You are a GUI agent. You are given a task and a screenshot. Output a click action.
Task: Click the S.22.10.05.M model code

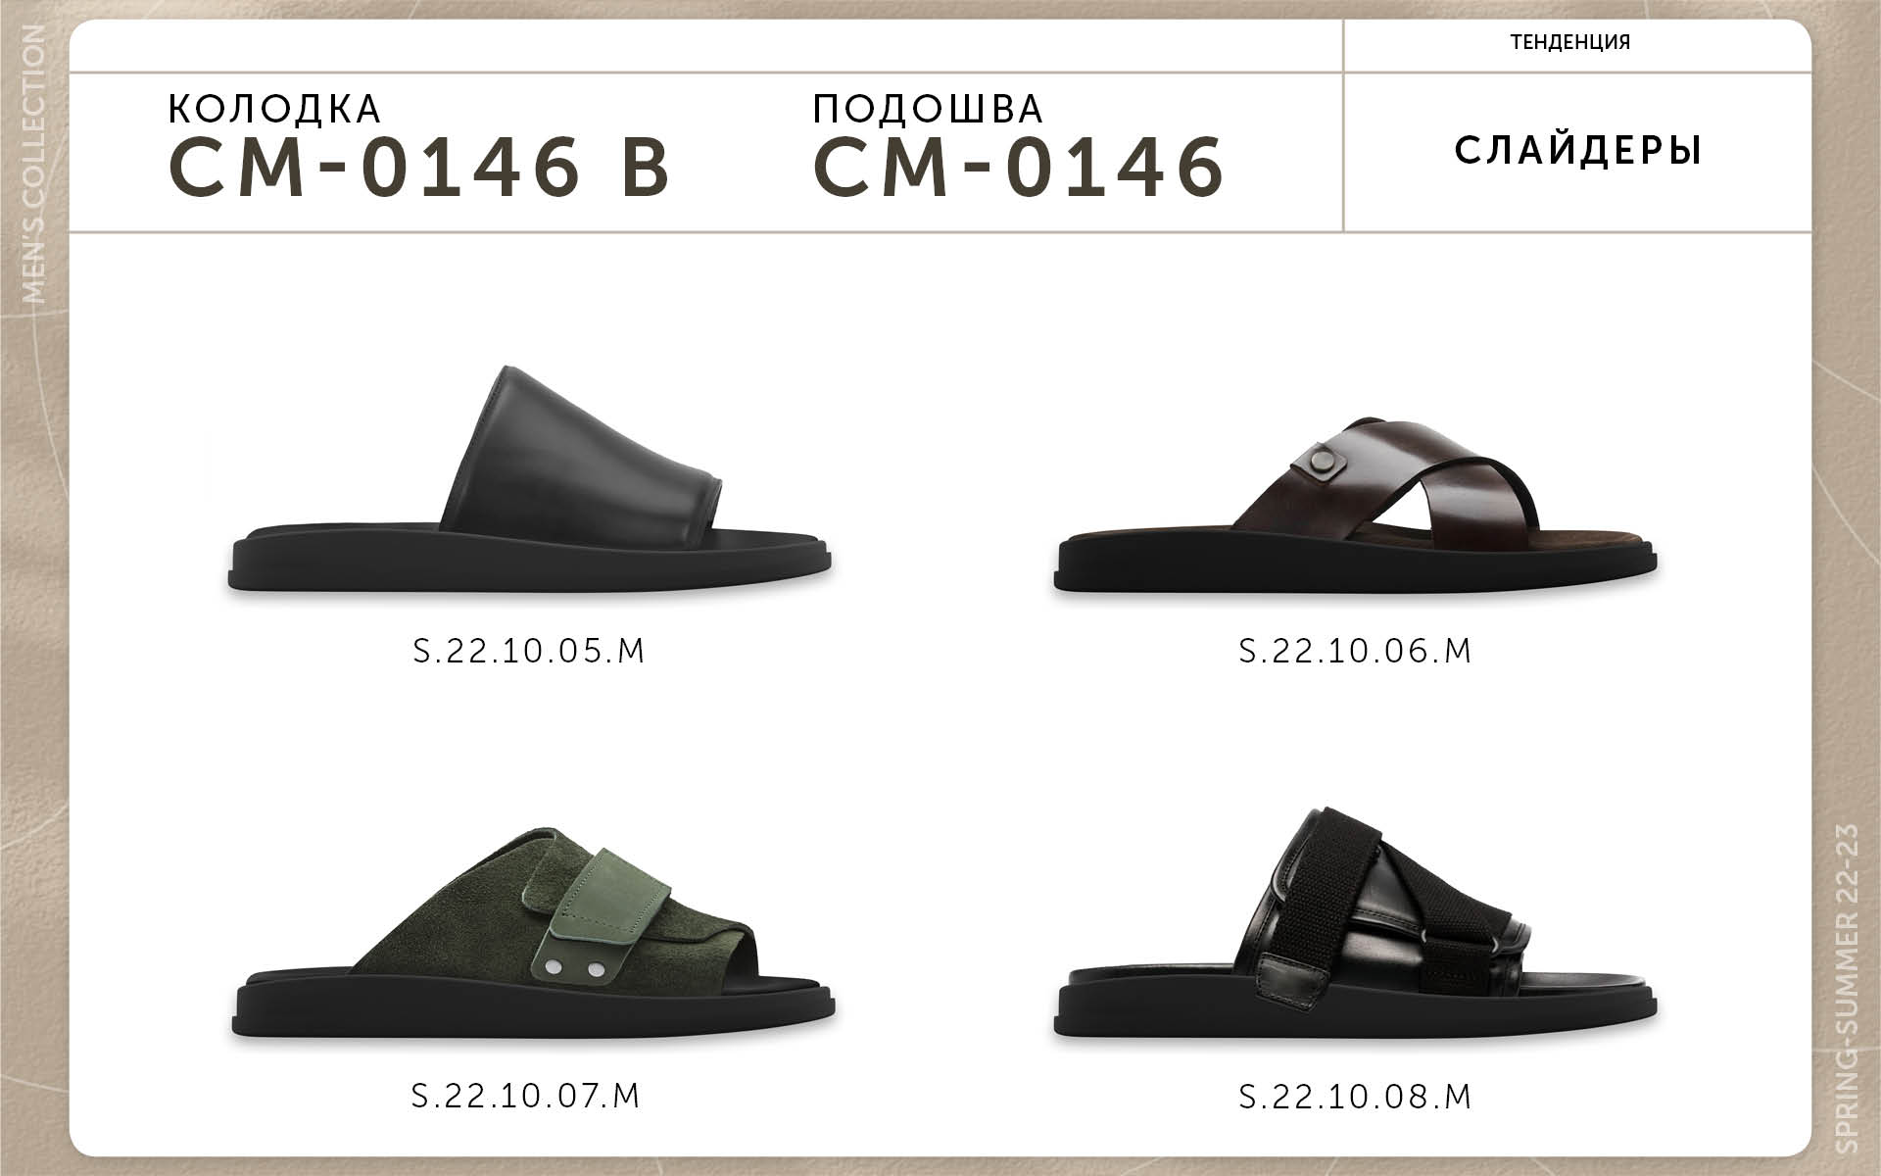(x=529, y=651)
